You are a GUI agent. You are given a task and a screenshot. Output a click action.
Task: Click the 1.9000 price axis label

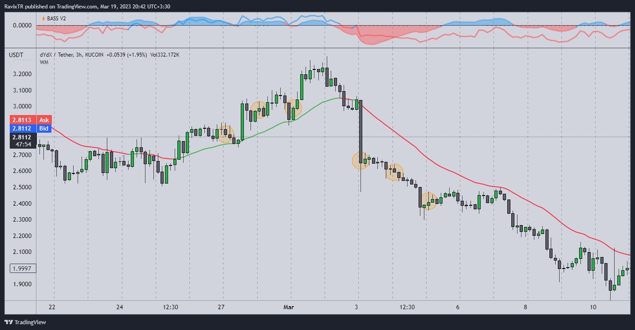(22, 284)
